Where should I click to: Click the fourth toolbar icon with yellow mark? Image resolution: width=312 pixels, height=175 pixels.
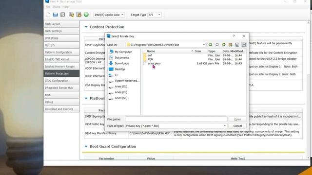(x=72, y=15)
